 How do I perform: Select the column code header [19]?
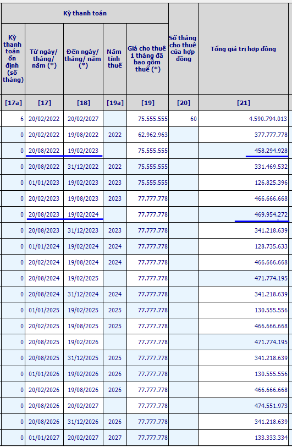[147, 103]
